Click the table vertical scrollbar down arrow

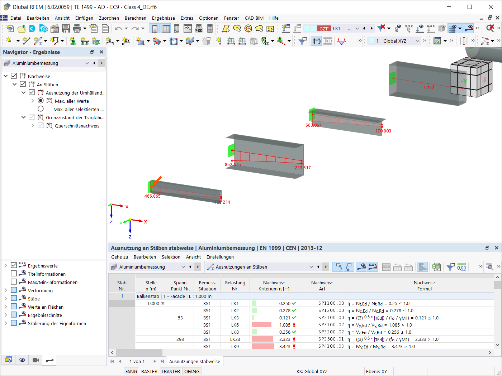click(497, 345)
